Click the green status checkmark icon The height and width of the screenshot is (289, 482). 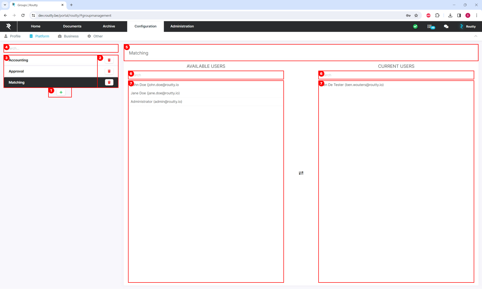(x=415, y=27)
